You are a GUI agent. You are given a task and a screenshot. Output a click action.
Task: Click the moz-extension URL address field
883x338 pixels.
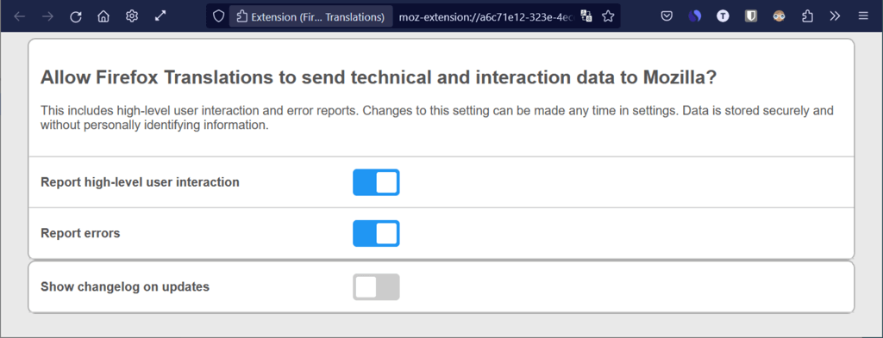point(485,17)
